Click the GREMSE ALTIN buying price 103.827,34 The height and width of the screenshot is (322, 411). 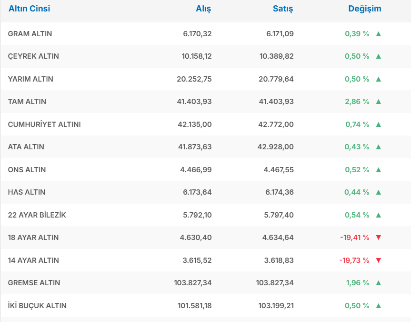click(193, 283)
